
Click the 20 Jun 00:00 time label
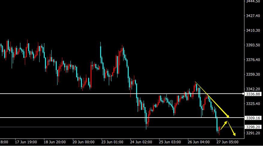coord(84,142)
